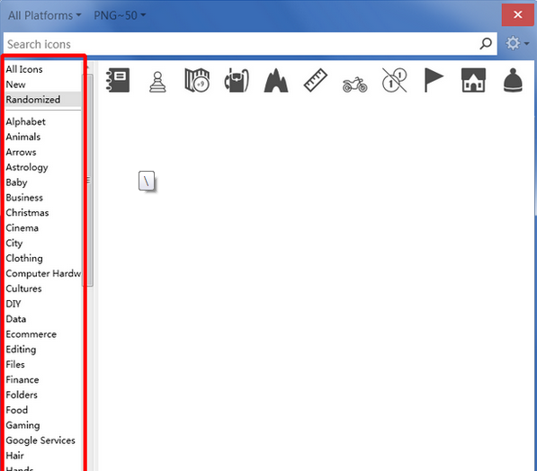
Task: Select the ruler icon
Action: click(x=316, y=80)
